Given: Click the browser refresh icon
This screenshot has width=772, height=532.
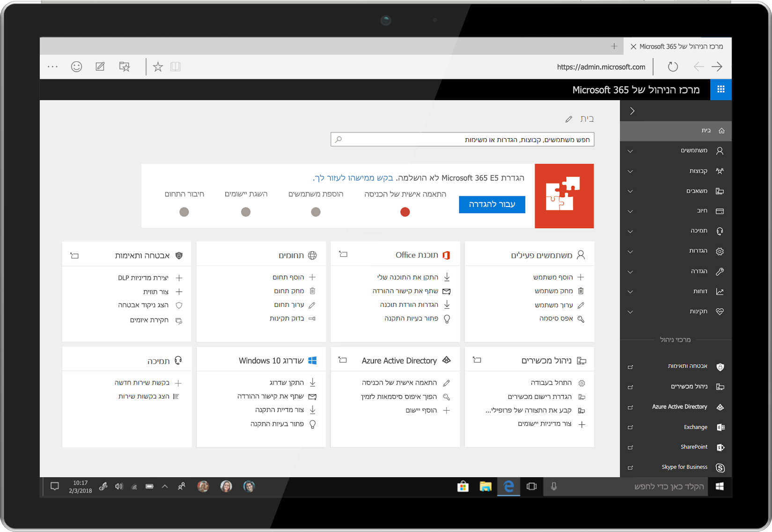Looking at the screenshot, I should click(673, 66).
